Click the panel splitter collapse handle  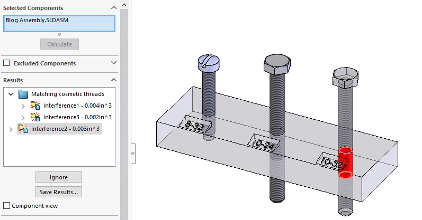click(x=133, y=154)
